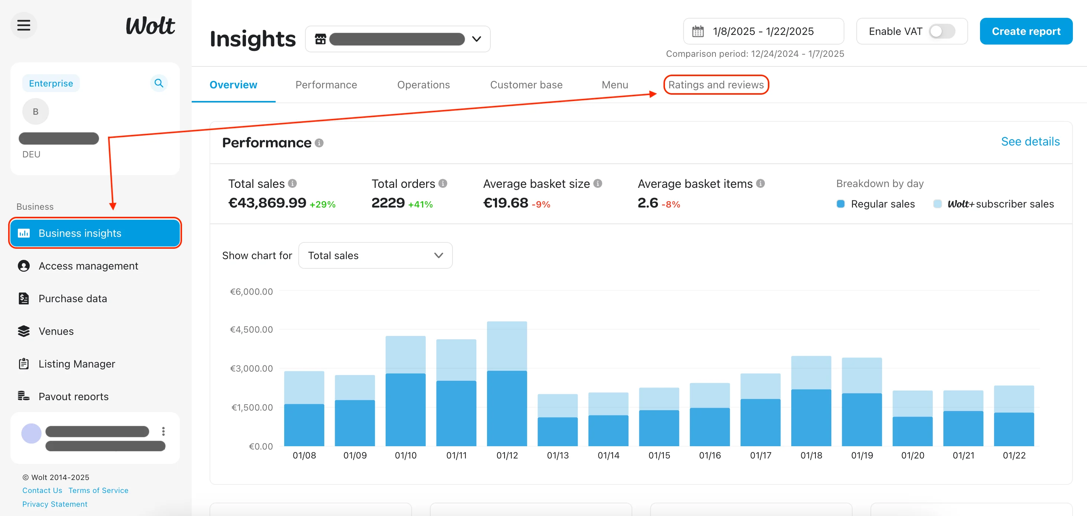Expand the venue selector dropdown chevron
The height and width of the screenshot is (516, 1087).
(476, 39)
